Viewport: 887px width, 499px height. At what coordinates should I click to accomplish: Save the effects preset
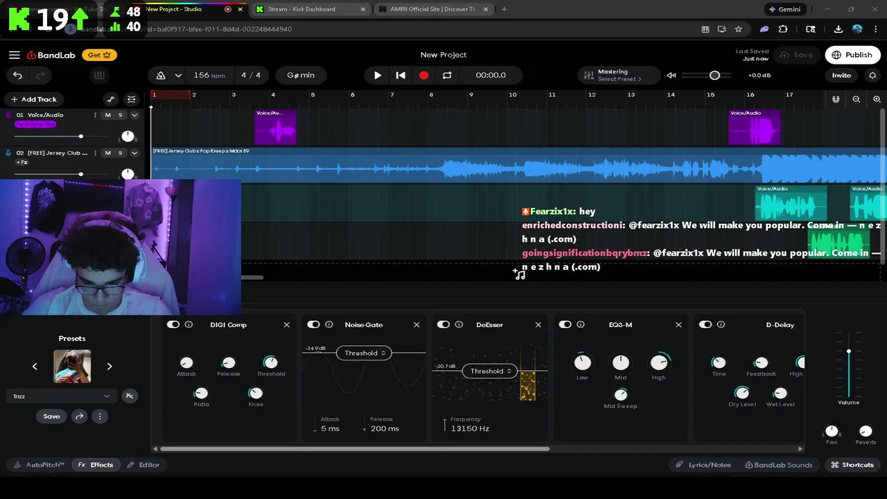[x=51, y=417]
